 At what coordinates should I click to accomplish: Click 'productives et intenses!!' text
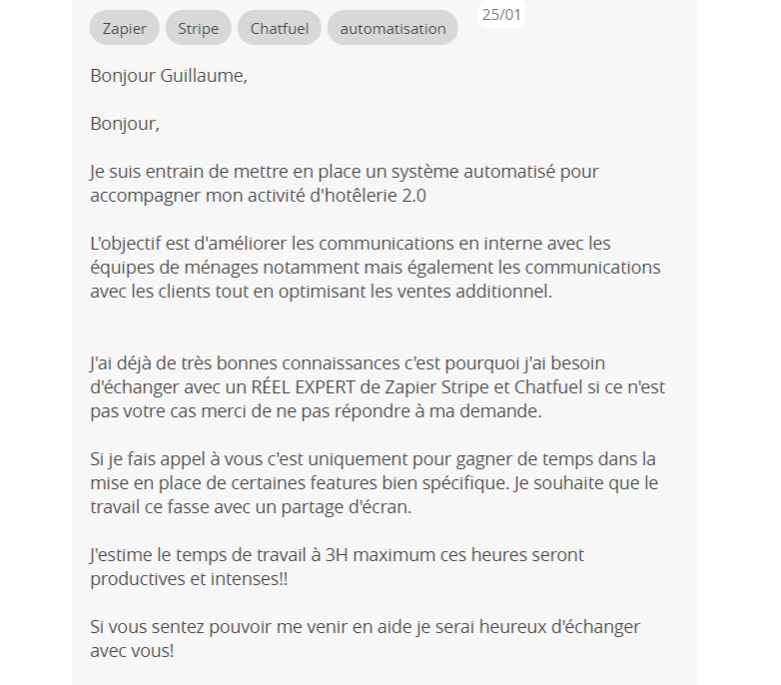(x=189, y=579)
